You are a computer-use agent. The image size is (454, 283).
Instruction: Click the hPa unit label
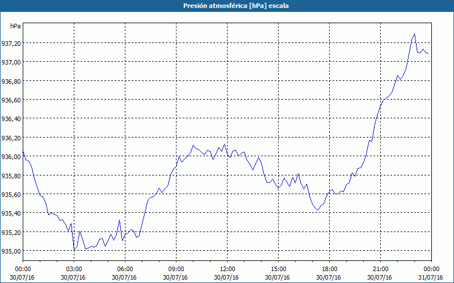tap(15, 26)
